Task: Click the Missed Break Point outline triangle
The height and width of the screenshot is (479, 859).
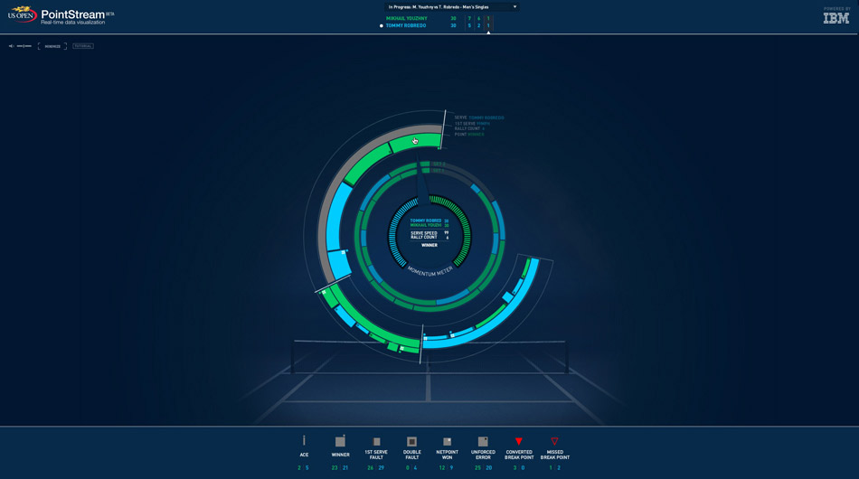Action: [554, 441]
